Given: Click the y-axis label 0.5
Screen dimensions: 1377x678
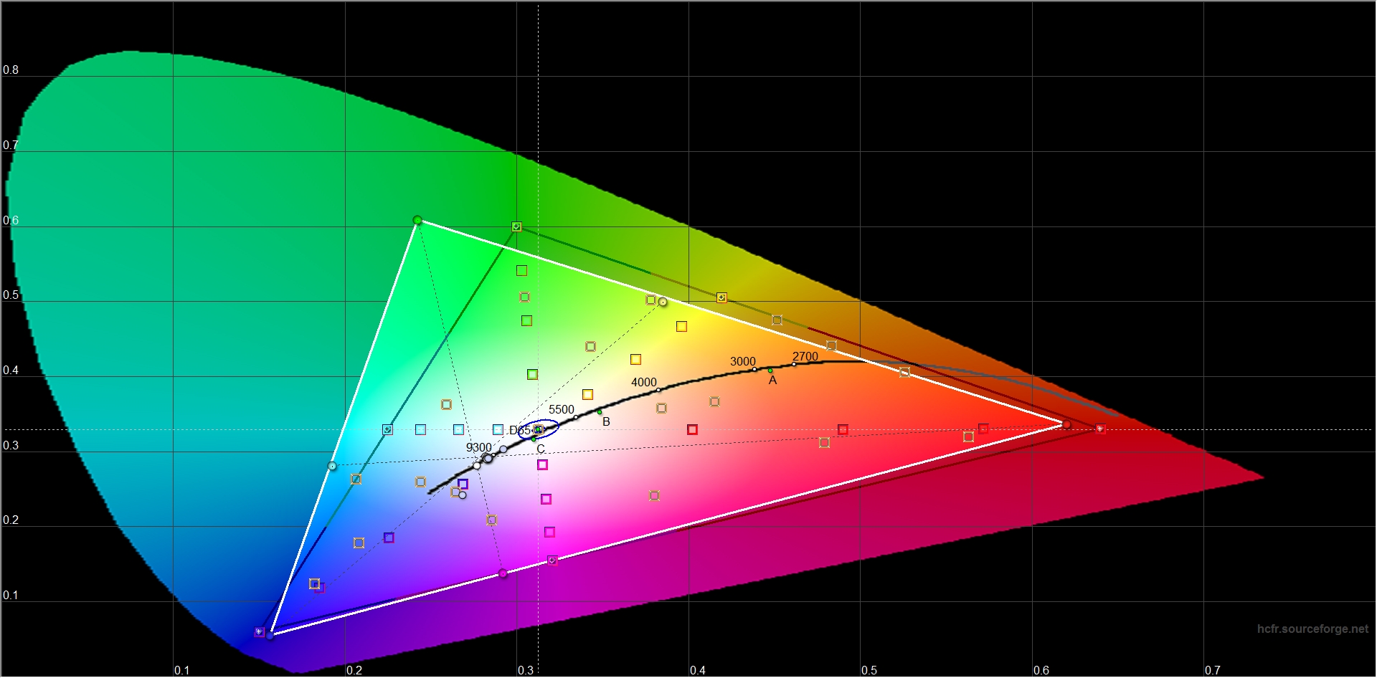Looking at the screenshot, I should 11,295.
